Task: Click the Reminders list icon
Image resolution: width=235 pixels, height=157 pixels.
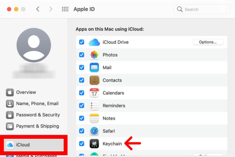Action: [94, 106]
